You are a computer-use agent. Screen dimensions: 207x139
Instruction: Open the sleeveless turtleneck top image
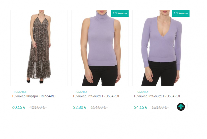tap(100, 48)
